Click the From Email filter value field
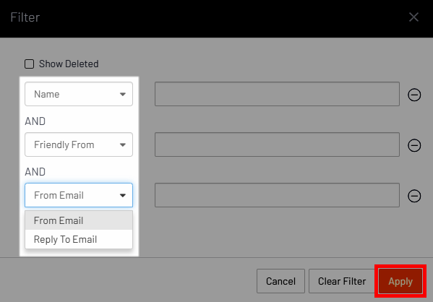 click(277, 195)
